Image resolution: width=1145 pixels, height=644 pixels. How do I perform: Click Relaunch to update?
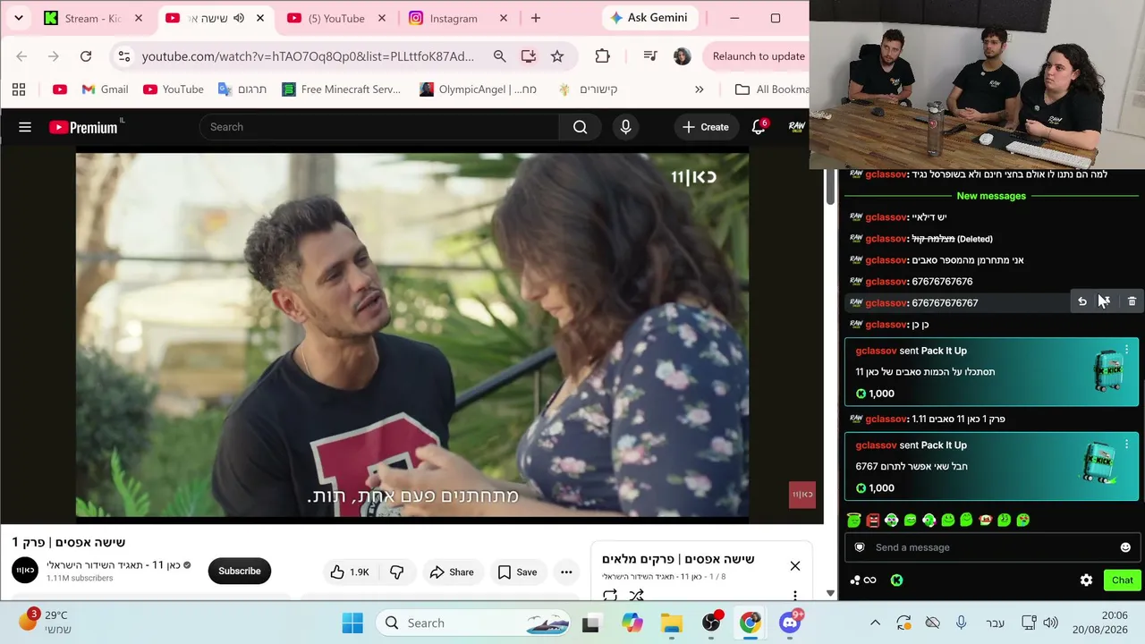(x=759, y=56)
